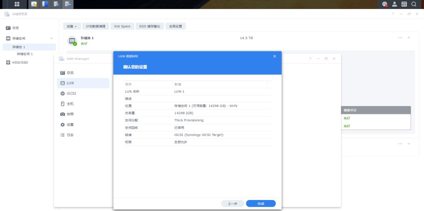Open 总览 in Storage Manager sidebar
Screen dimensions: 424x211
[x=15, y=28]
